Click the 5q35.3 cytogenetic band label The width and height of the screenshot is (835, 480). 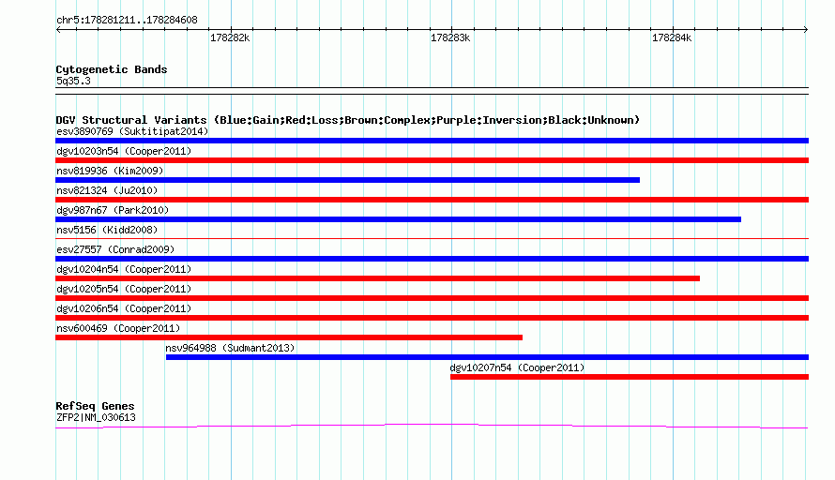73,81
